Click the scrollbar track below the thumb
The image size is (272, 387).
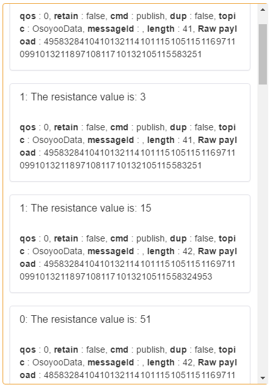click(x=262, y=228)
